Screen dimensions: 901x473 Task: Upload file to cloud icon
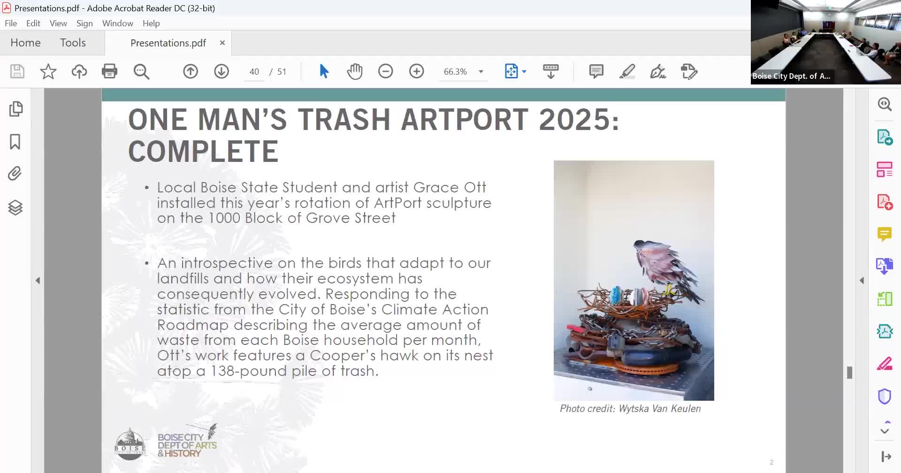pos(79,71)
